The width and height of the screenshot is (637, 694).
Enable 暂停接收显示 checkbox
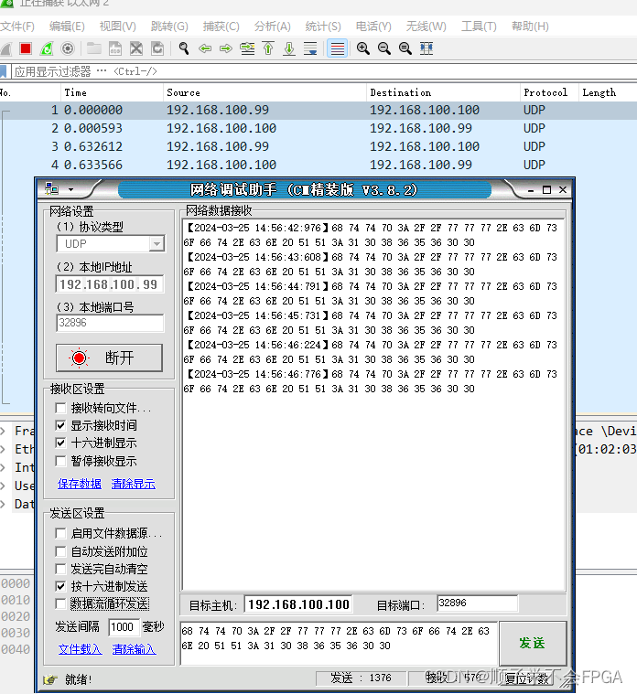pos(60,461)
